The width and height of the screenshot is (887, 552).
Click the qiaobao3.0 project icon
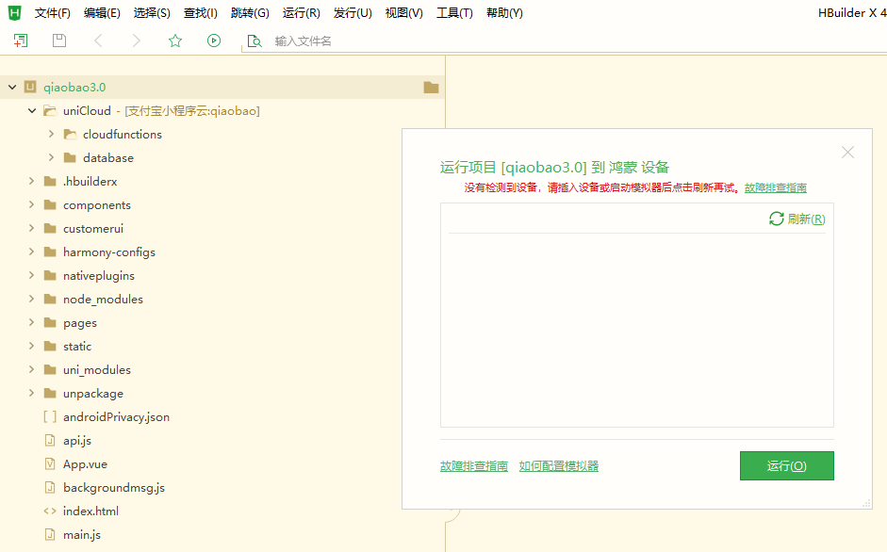30,87
